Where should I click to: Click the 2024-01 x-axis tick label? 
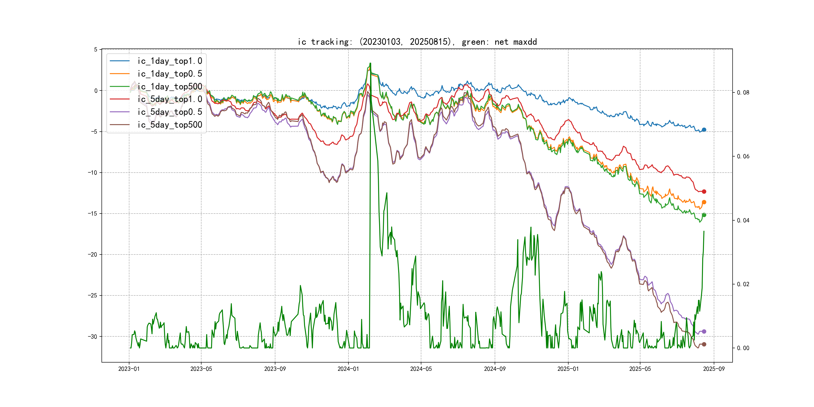coord(348,369)
